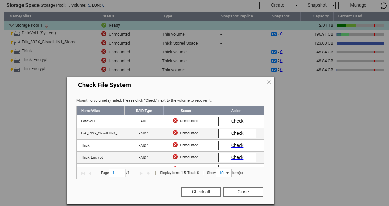Image resolution: width=389 pixels, height=206 pixels.
Task: Click the Manage button
Action: click(358, 5)
